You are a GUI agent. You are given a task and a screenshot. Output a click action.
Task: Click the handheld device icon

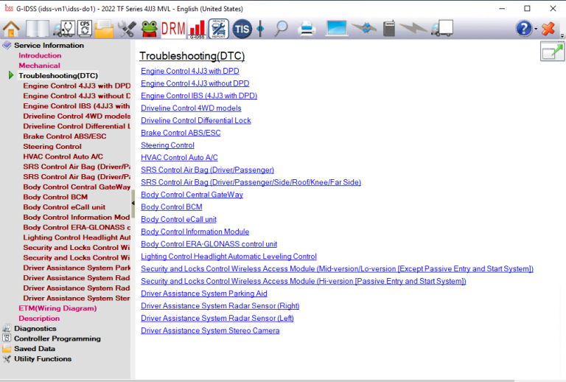point(389,29)
